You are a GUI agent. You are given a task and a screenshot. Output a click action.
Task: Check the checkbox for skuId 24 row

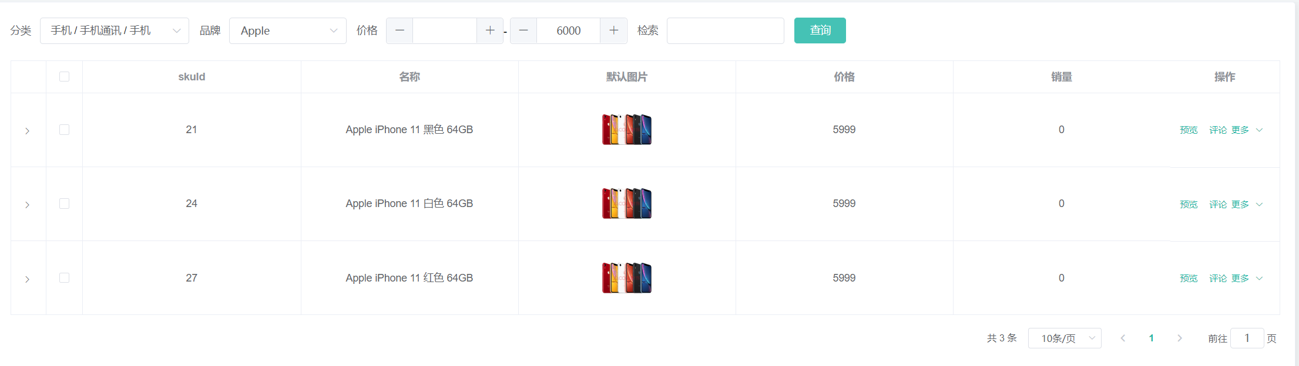pyautogui.click(x=65, y=204)
